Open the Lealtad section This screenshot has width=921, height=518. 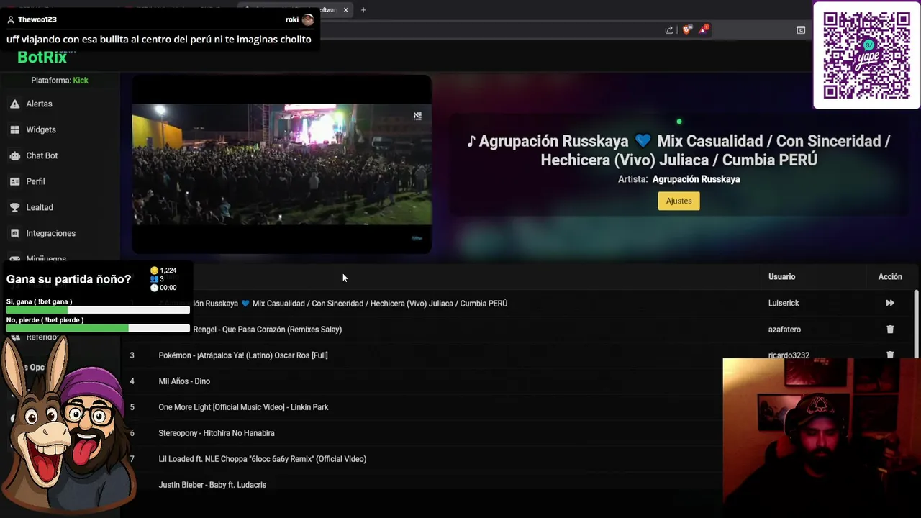[40, 207]
